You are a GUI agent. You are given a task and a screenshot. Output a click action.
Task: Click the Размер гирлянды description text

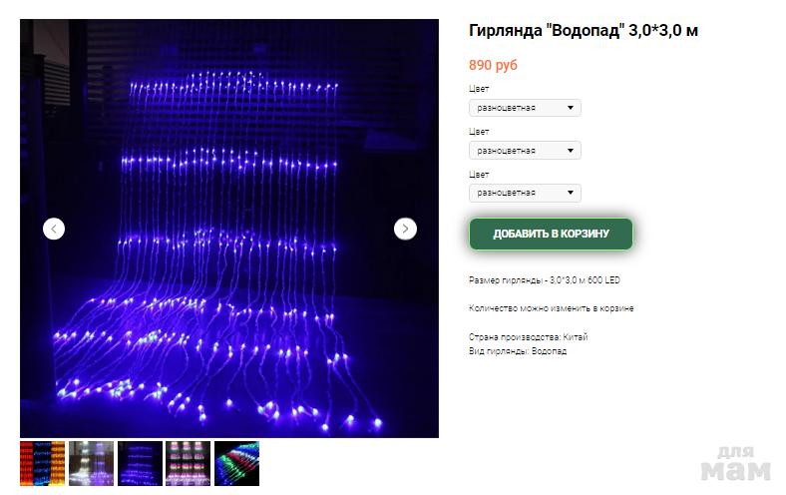pyautogui.click(x=545, y=280)
